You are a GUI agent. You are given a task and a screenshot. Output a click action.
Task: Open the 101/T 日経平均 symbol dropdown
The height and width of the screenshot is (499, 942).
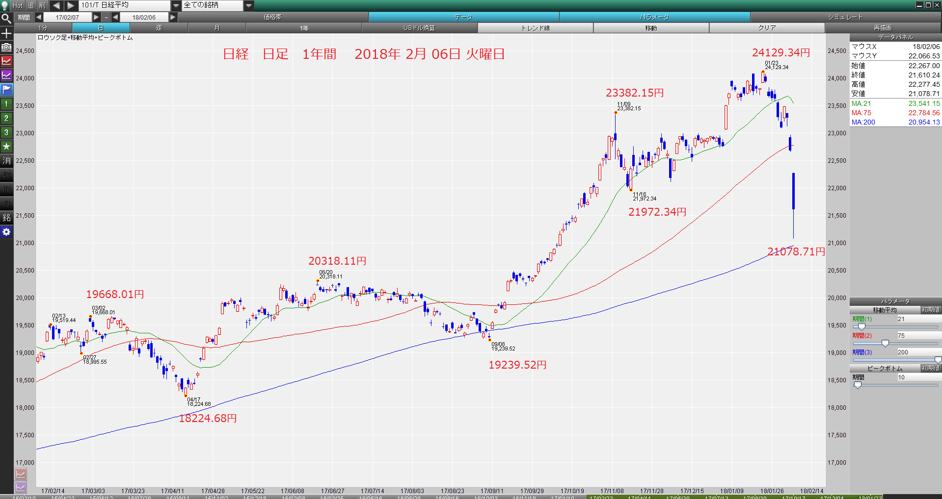tap(176, 5)
